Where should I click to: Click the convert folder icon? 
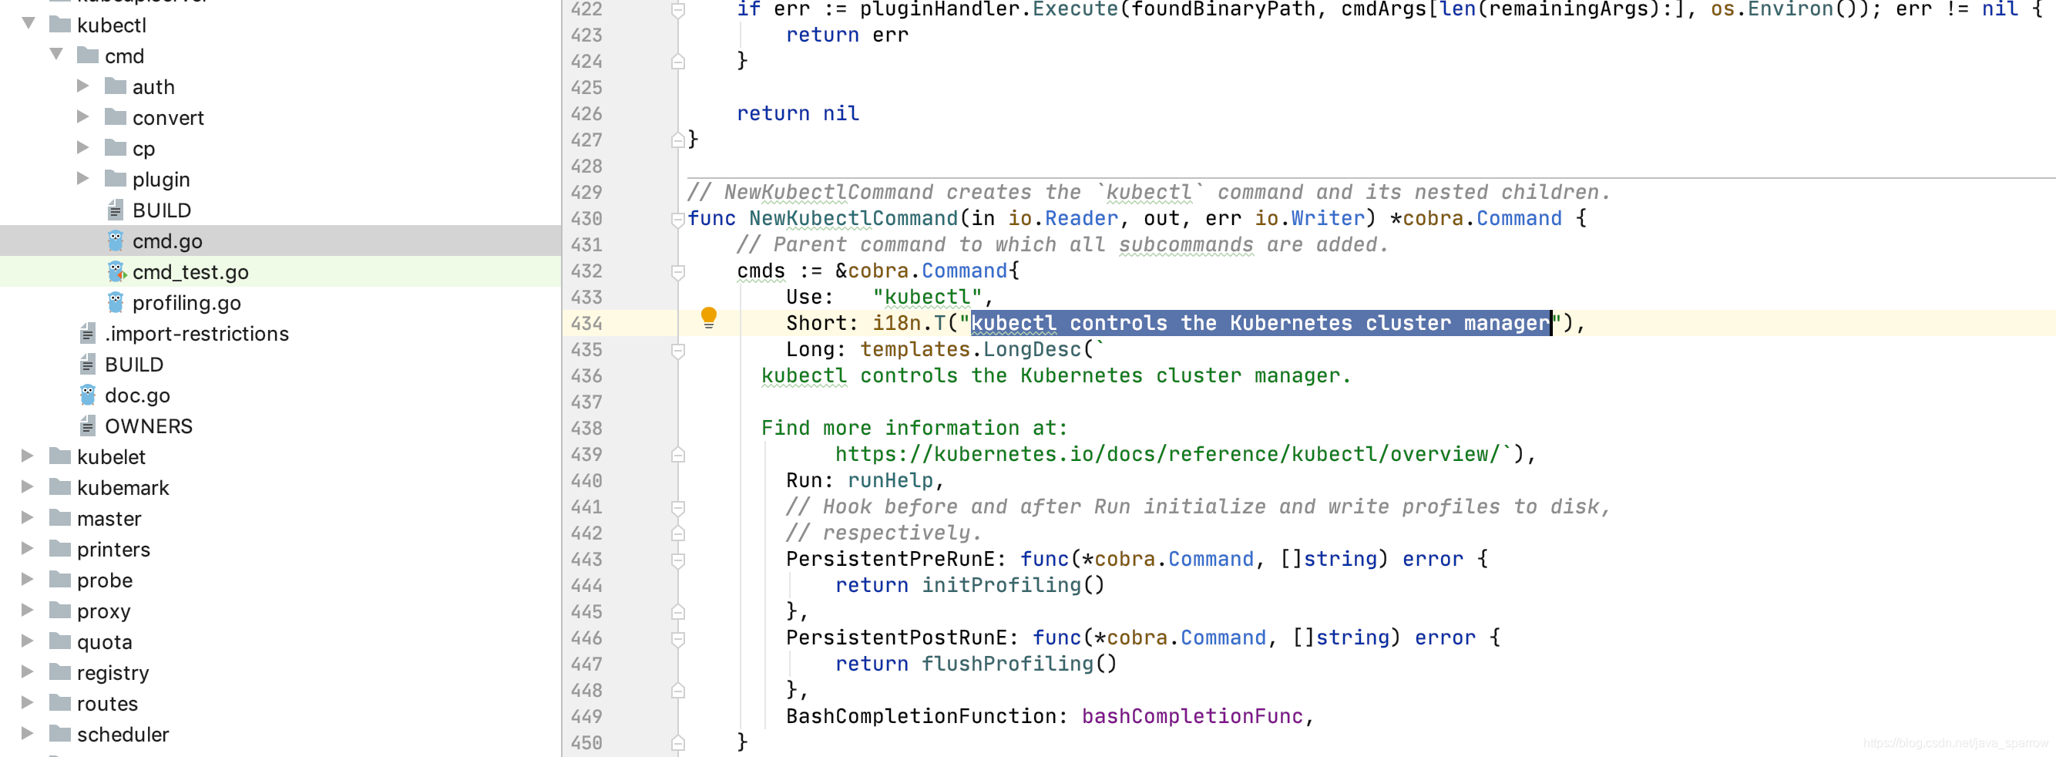tap(116, 116)
